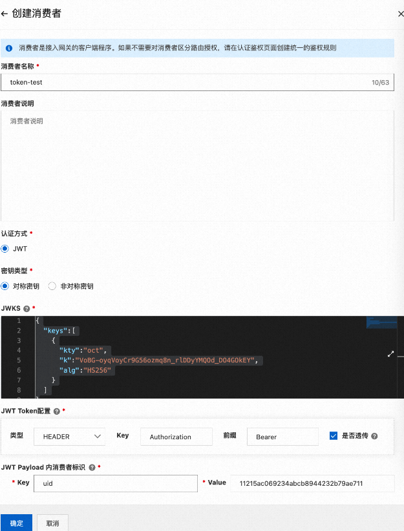404x531 pixels.
Task: Edit the Value field with 11215ac069234abcb8944232b79ae711
Action: pyautogui.click(x=312, y=483)
